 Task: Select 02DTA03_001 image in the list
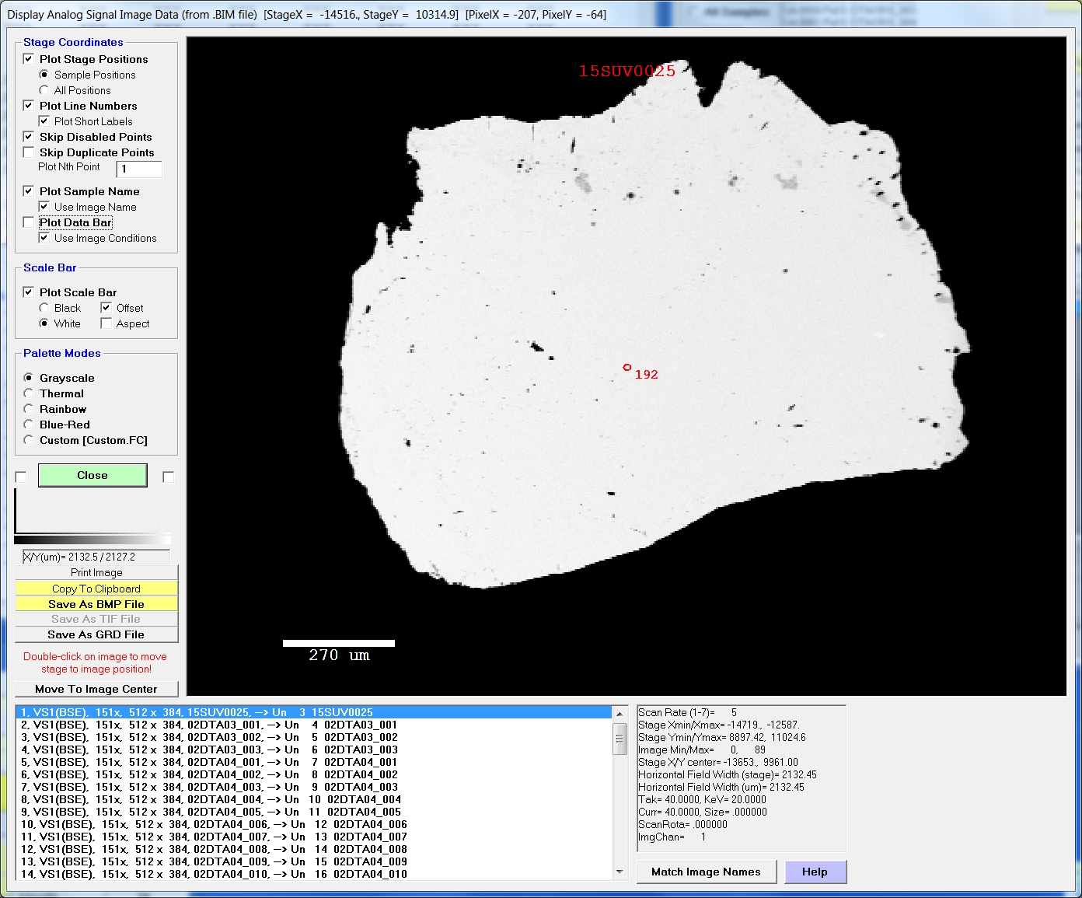pyautogui.click(x=208, y=725)
